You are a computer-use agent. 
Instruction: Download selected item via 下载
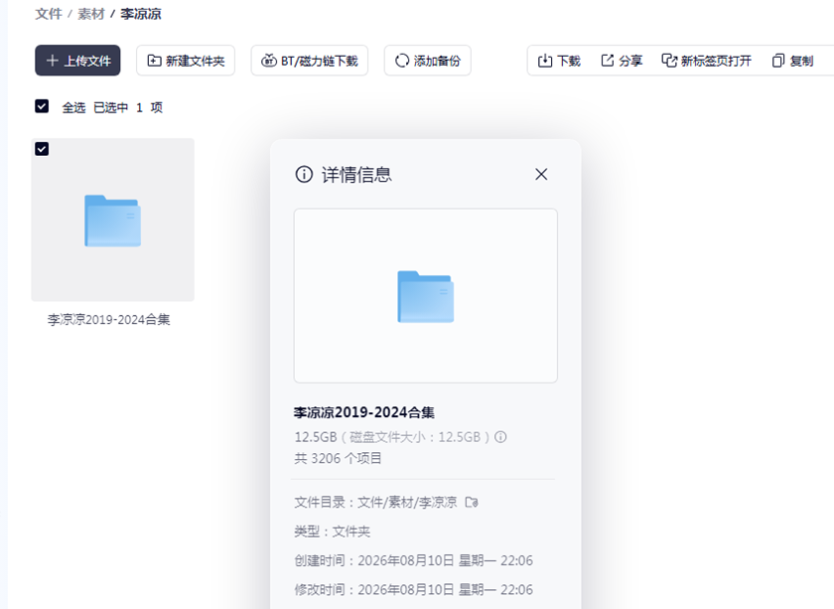[x=559, y=61]
